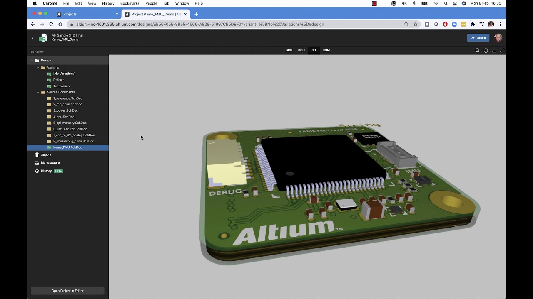
Task: Collapse the Source Documents folder
Action: pyautogui.click(x=38, y=92)
